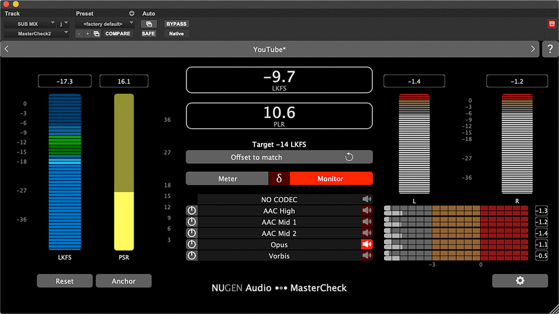Screen dimensions: 559x314
Task: Click the COMPARE button
Action: point(117,34)
